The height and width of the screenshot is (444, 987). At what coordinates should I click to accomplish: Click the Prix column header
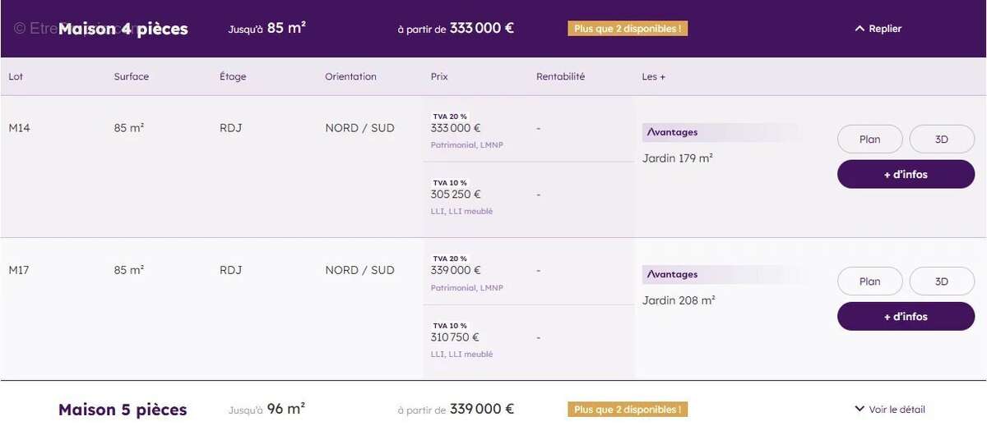tap(439, 76)
